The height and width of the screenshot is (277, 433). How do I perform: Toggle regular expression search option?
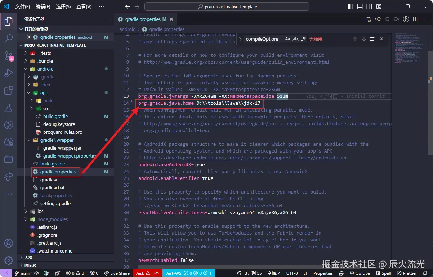303,39
